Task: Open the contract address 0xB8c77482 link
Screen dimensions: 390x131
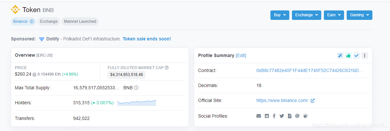Action: tap(310, 71)
